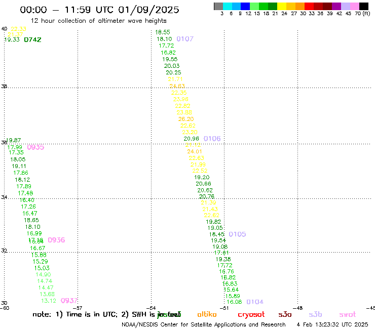Image resolution: width=375 pixels, height=329 pixels.
Task: Select the dark blue swatch in the legend
Action: [245, 6]
